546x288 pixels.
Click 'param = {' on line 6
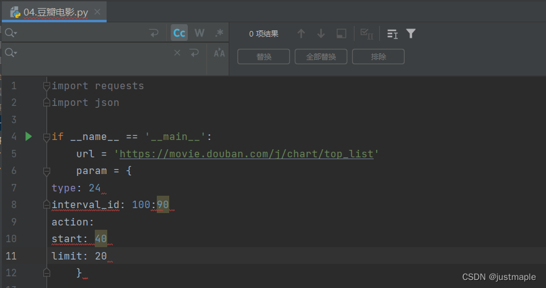(x=103, y=171)
